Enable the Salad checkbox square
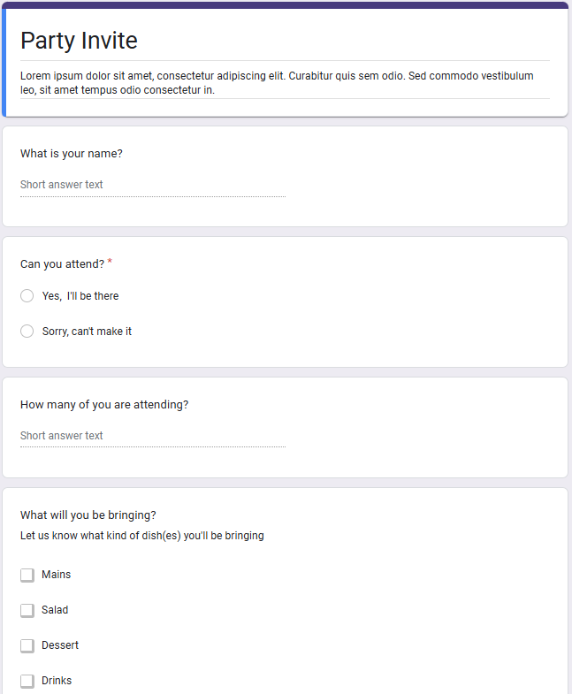Viewport: 572px width, 694px height. point(27,611)
